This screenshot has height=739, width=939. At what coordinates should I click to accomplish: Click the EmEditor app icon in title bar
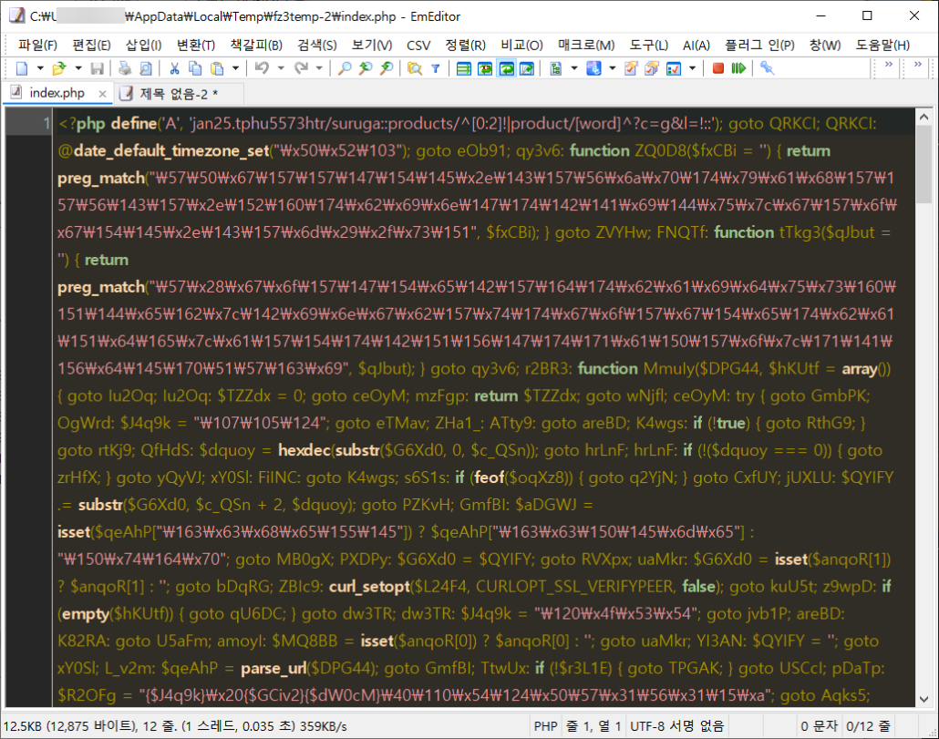pos(16,16)
